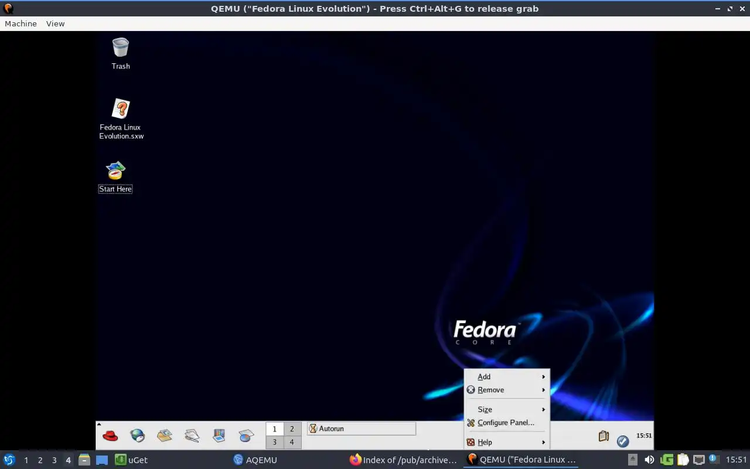Expand the Add submenu
The image size is (750, 469).
pos(507,377)
